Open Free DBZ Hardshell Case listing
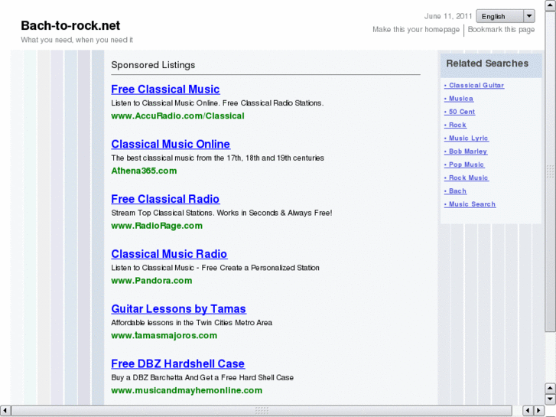This screenshot has height=417, width=556. 178,363
